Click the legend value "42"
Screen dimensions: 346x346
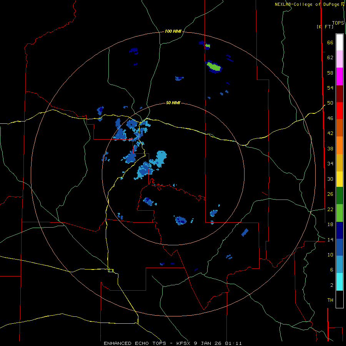pyautogui.click(x=330, y=133)
